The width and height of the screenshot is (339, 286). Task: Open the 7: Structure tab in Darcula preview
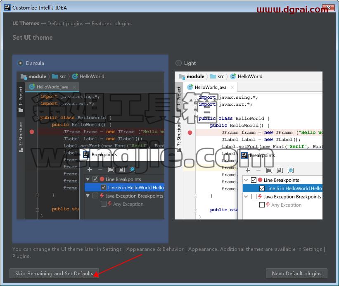click(x=21, y=137)
